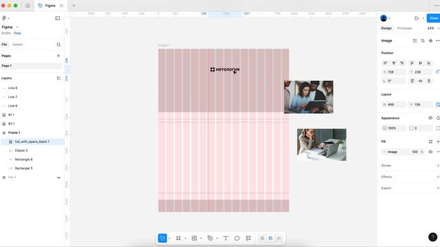Add a new page with plus icon

58,56
